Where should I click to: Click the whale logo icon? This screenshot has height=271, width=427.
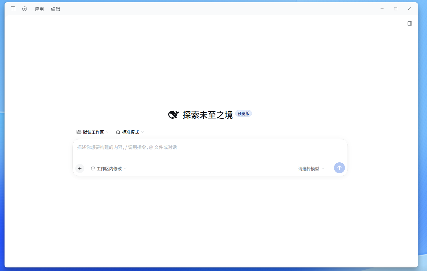(x=174, y=114)
